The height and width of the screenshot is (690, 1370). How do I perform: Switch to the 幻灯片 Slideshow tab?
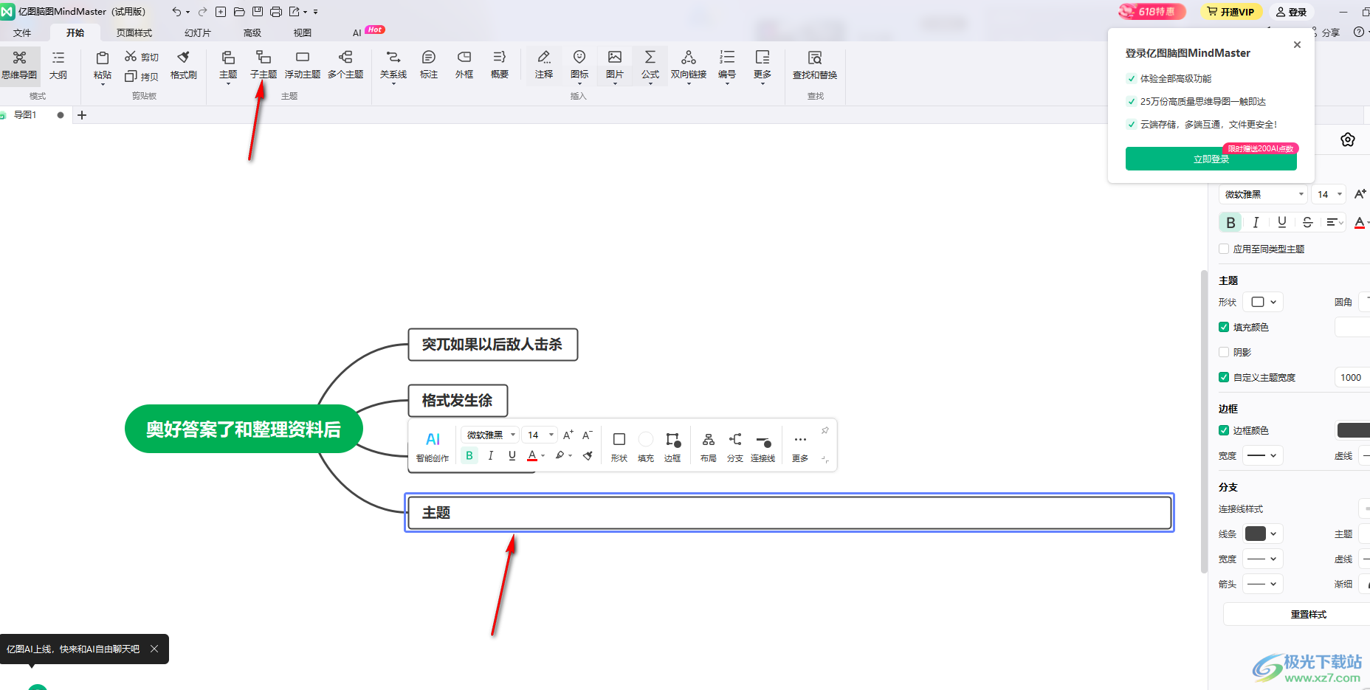coord(198,32)
